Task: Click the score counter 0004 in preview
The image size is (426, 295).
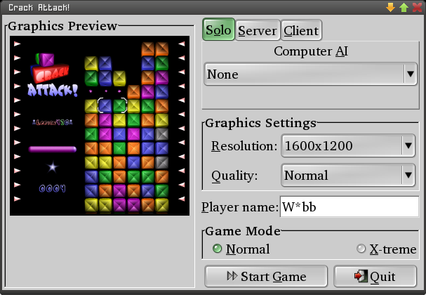Action: pos(53,188)
